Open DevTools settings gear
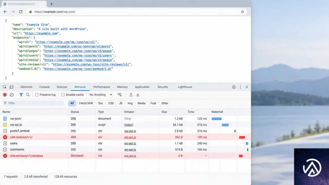 tap(234, 87)
